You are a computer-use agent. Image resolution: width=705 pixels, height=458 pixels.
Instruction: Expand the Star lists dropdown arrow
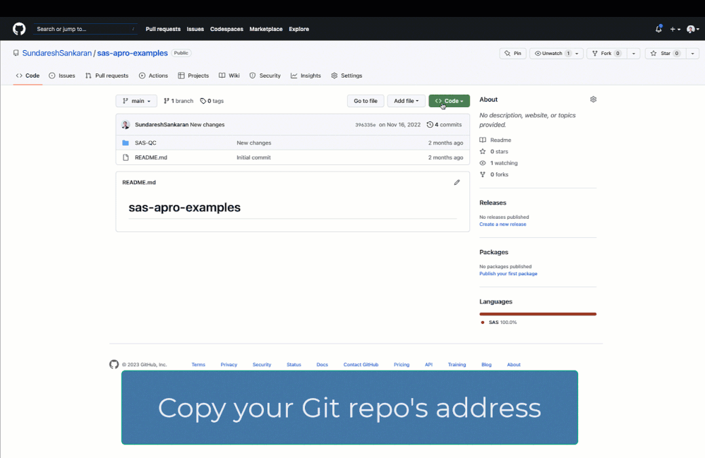coord(692,54)
